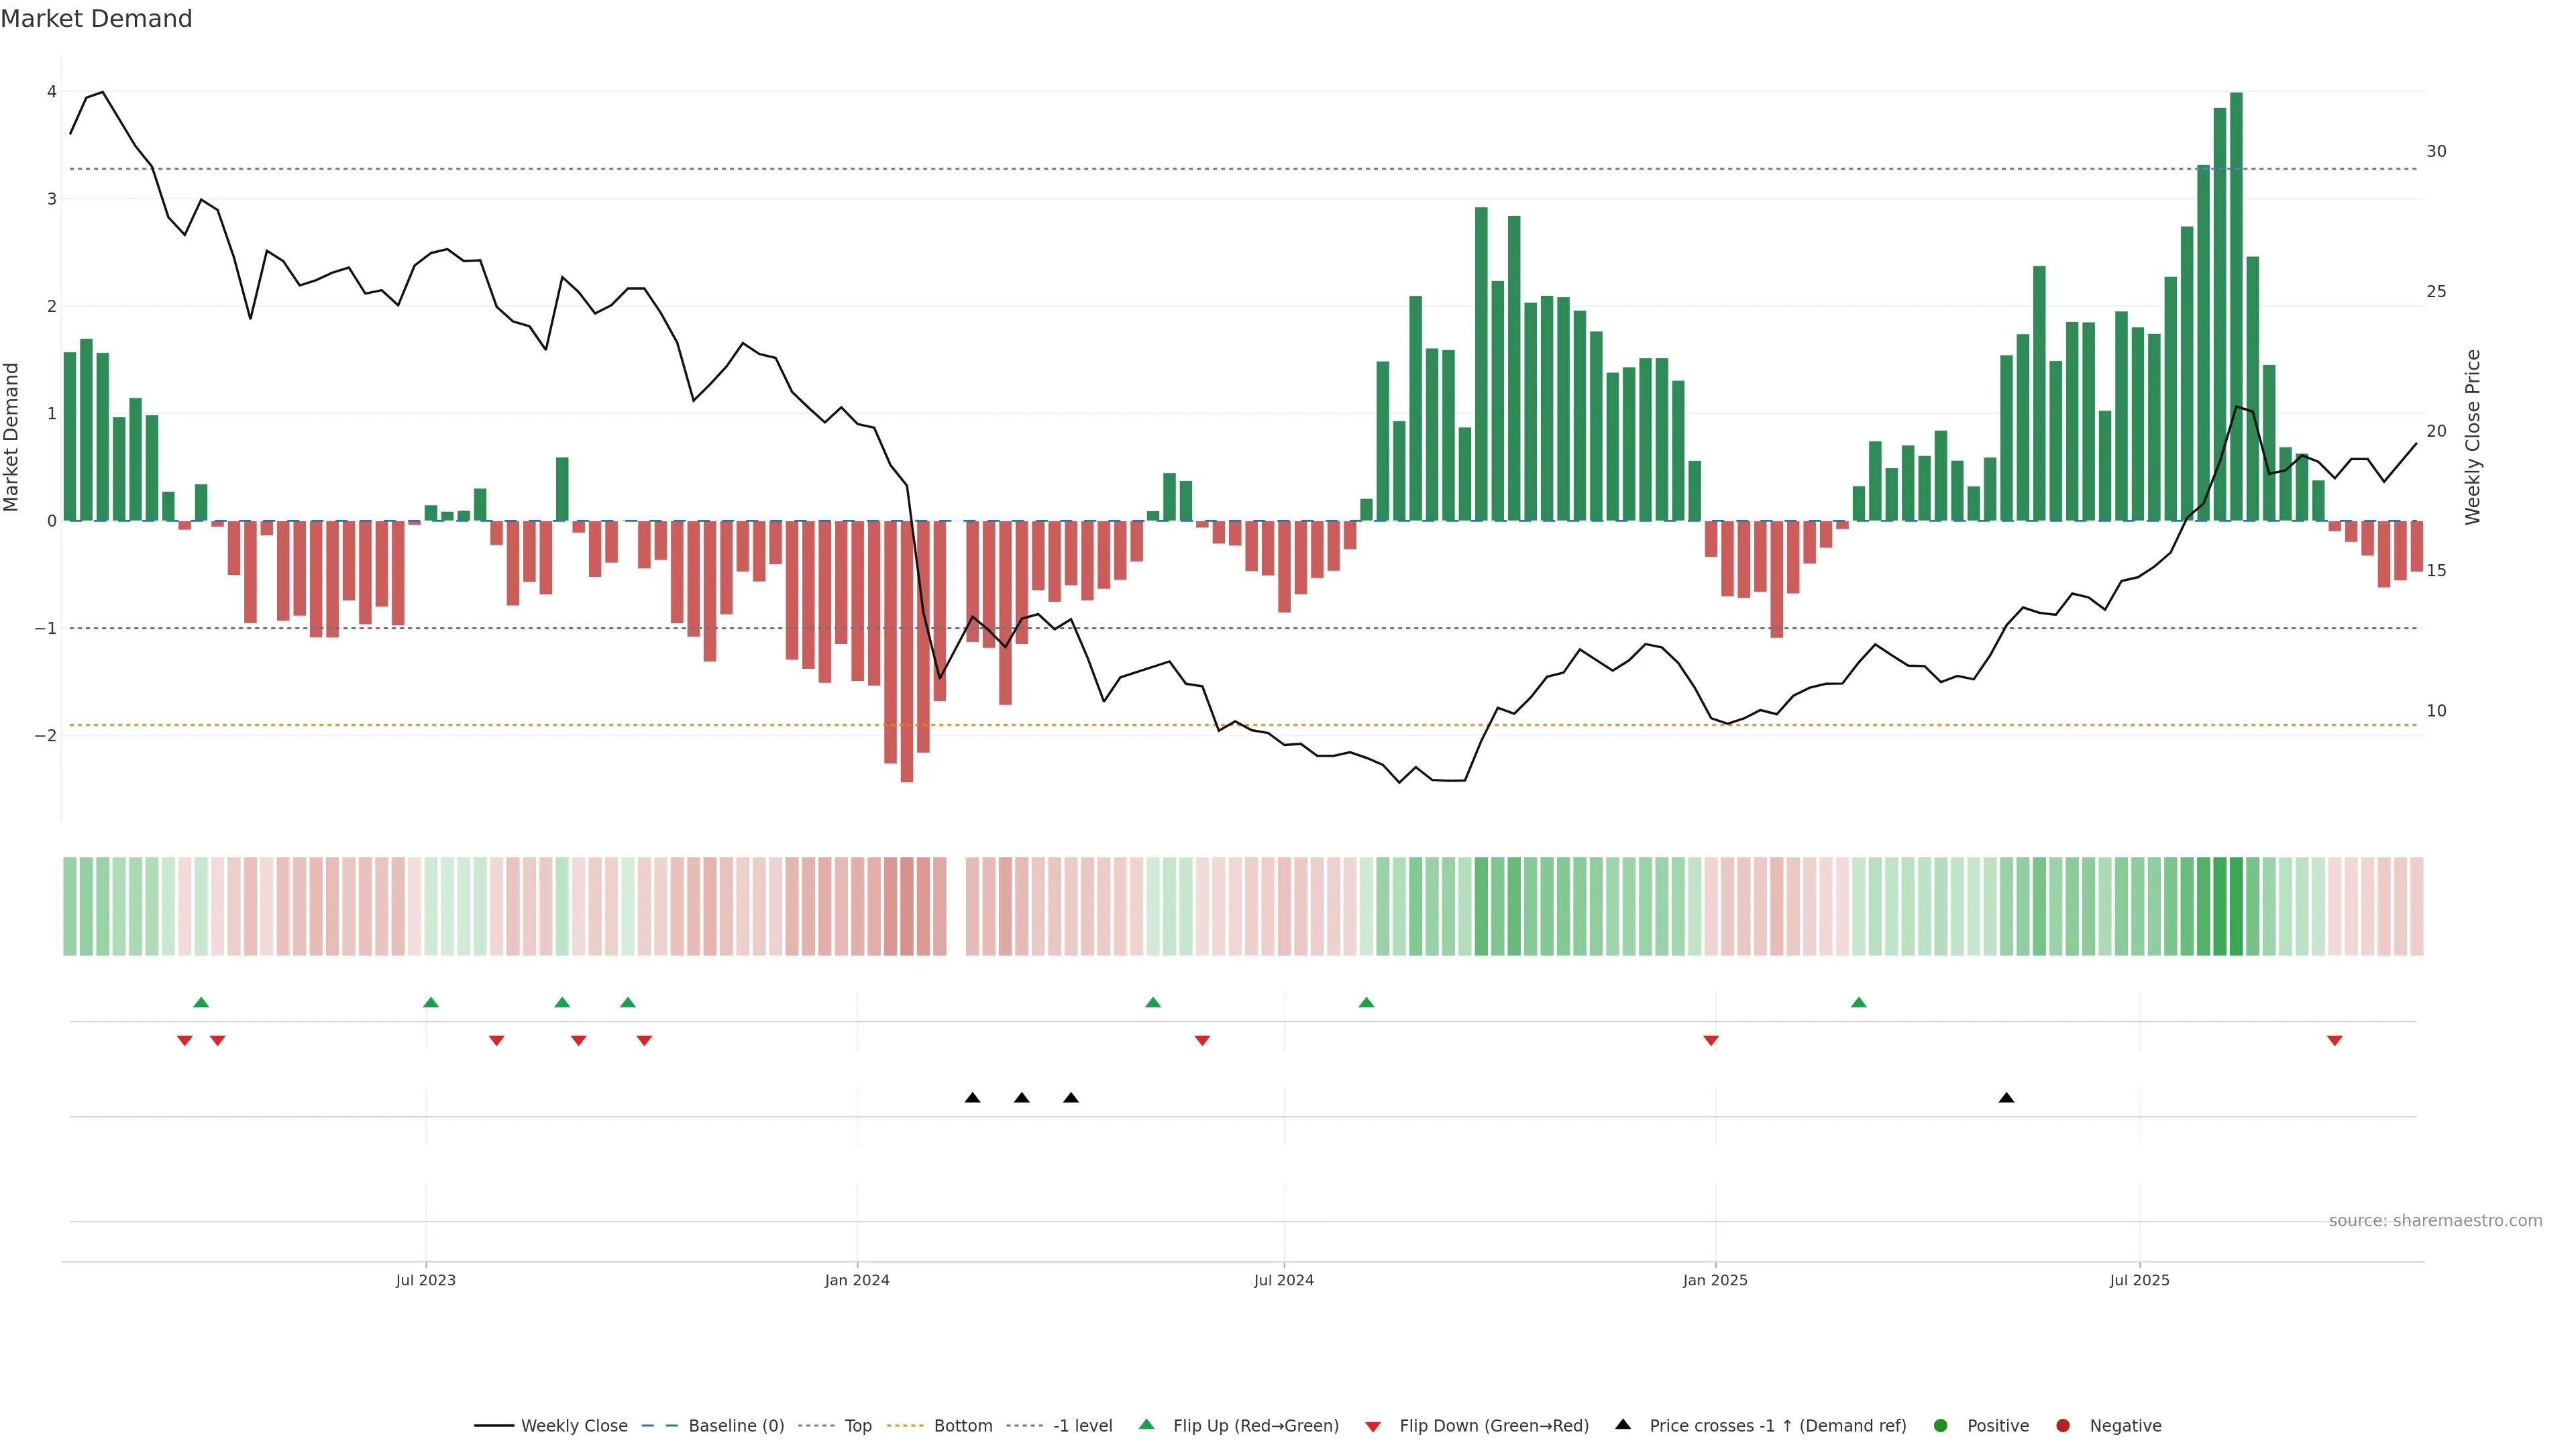This screenshot has height=1449, width=2576.
Task: Click the -1 level legend entry
Action: click(x=1082, y=1425)
